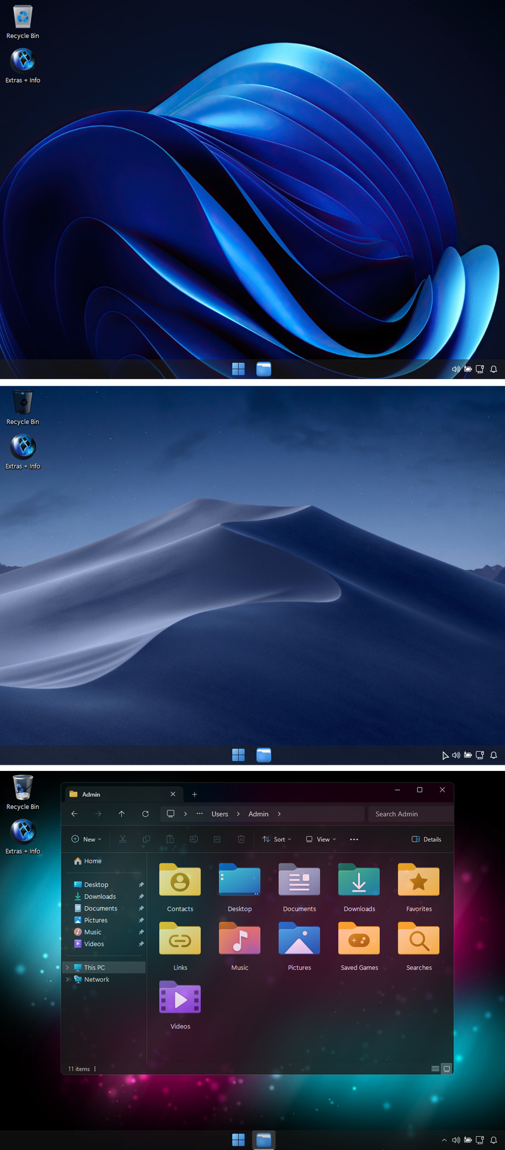Click Users in the address breadcrumb
This screenshot has width=505, height=1150.
[220, 814]
